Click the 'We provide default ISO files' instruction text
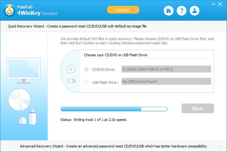 pyautogui.click(x=137, y=41)
